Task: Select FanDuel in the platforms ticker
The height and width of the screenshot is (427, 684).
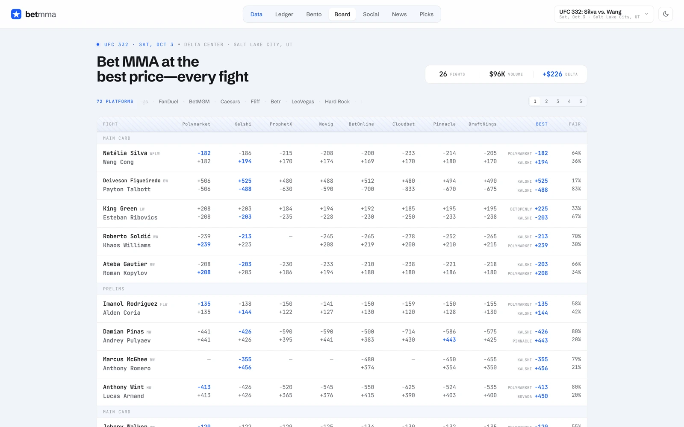Action: (168, 102)
